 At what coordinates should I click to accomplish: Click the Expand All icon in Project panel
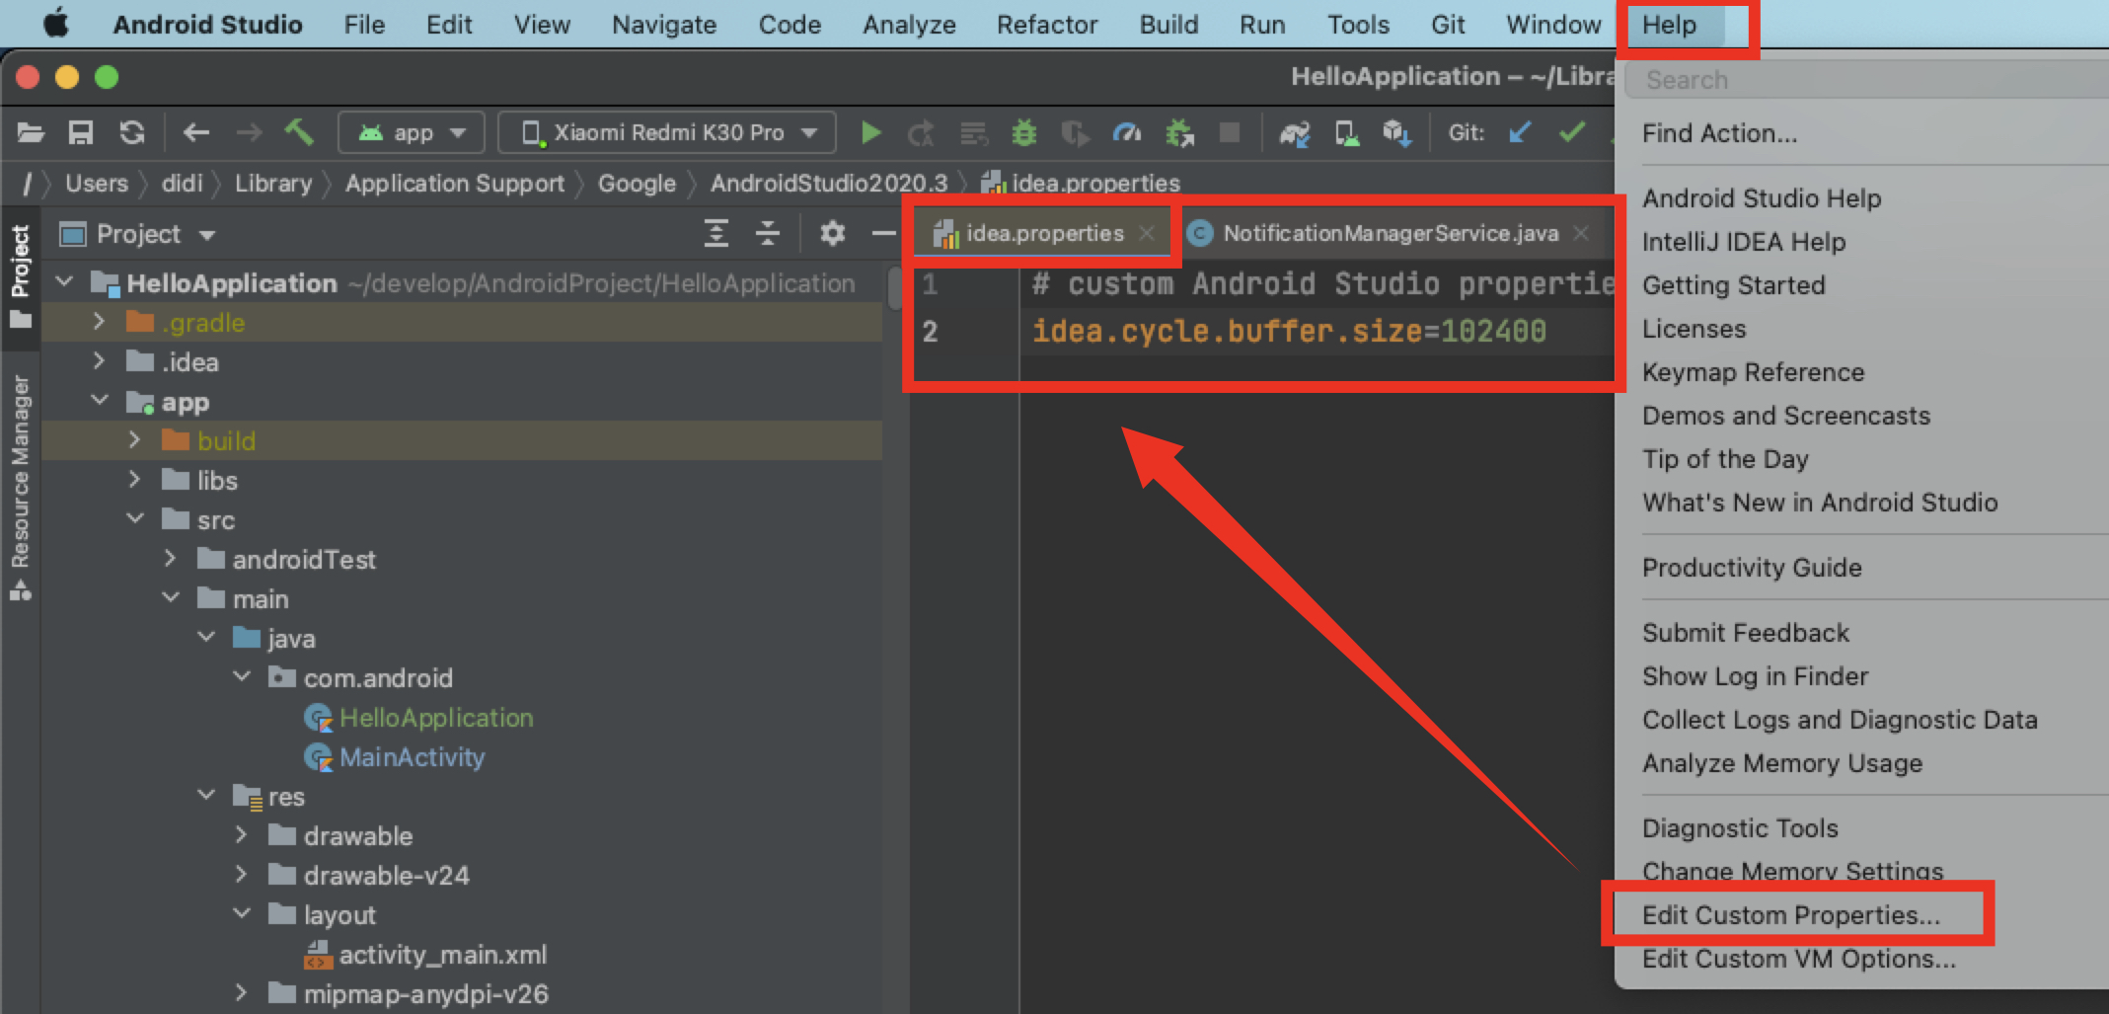tap(716, 234)
